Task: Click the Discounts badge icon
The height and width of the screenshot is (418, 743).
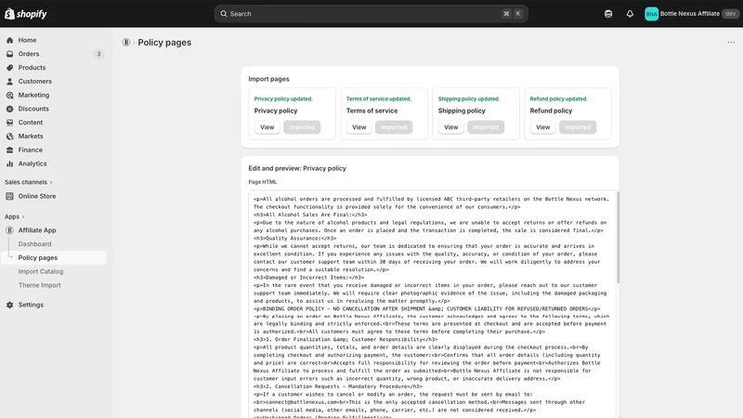Action: (9, 109)
